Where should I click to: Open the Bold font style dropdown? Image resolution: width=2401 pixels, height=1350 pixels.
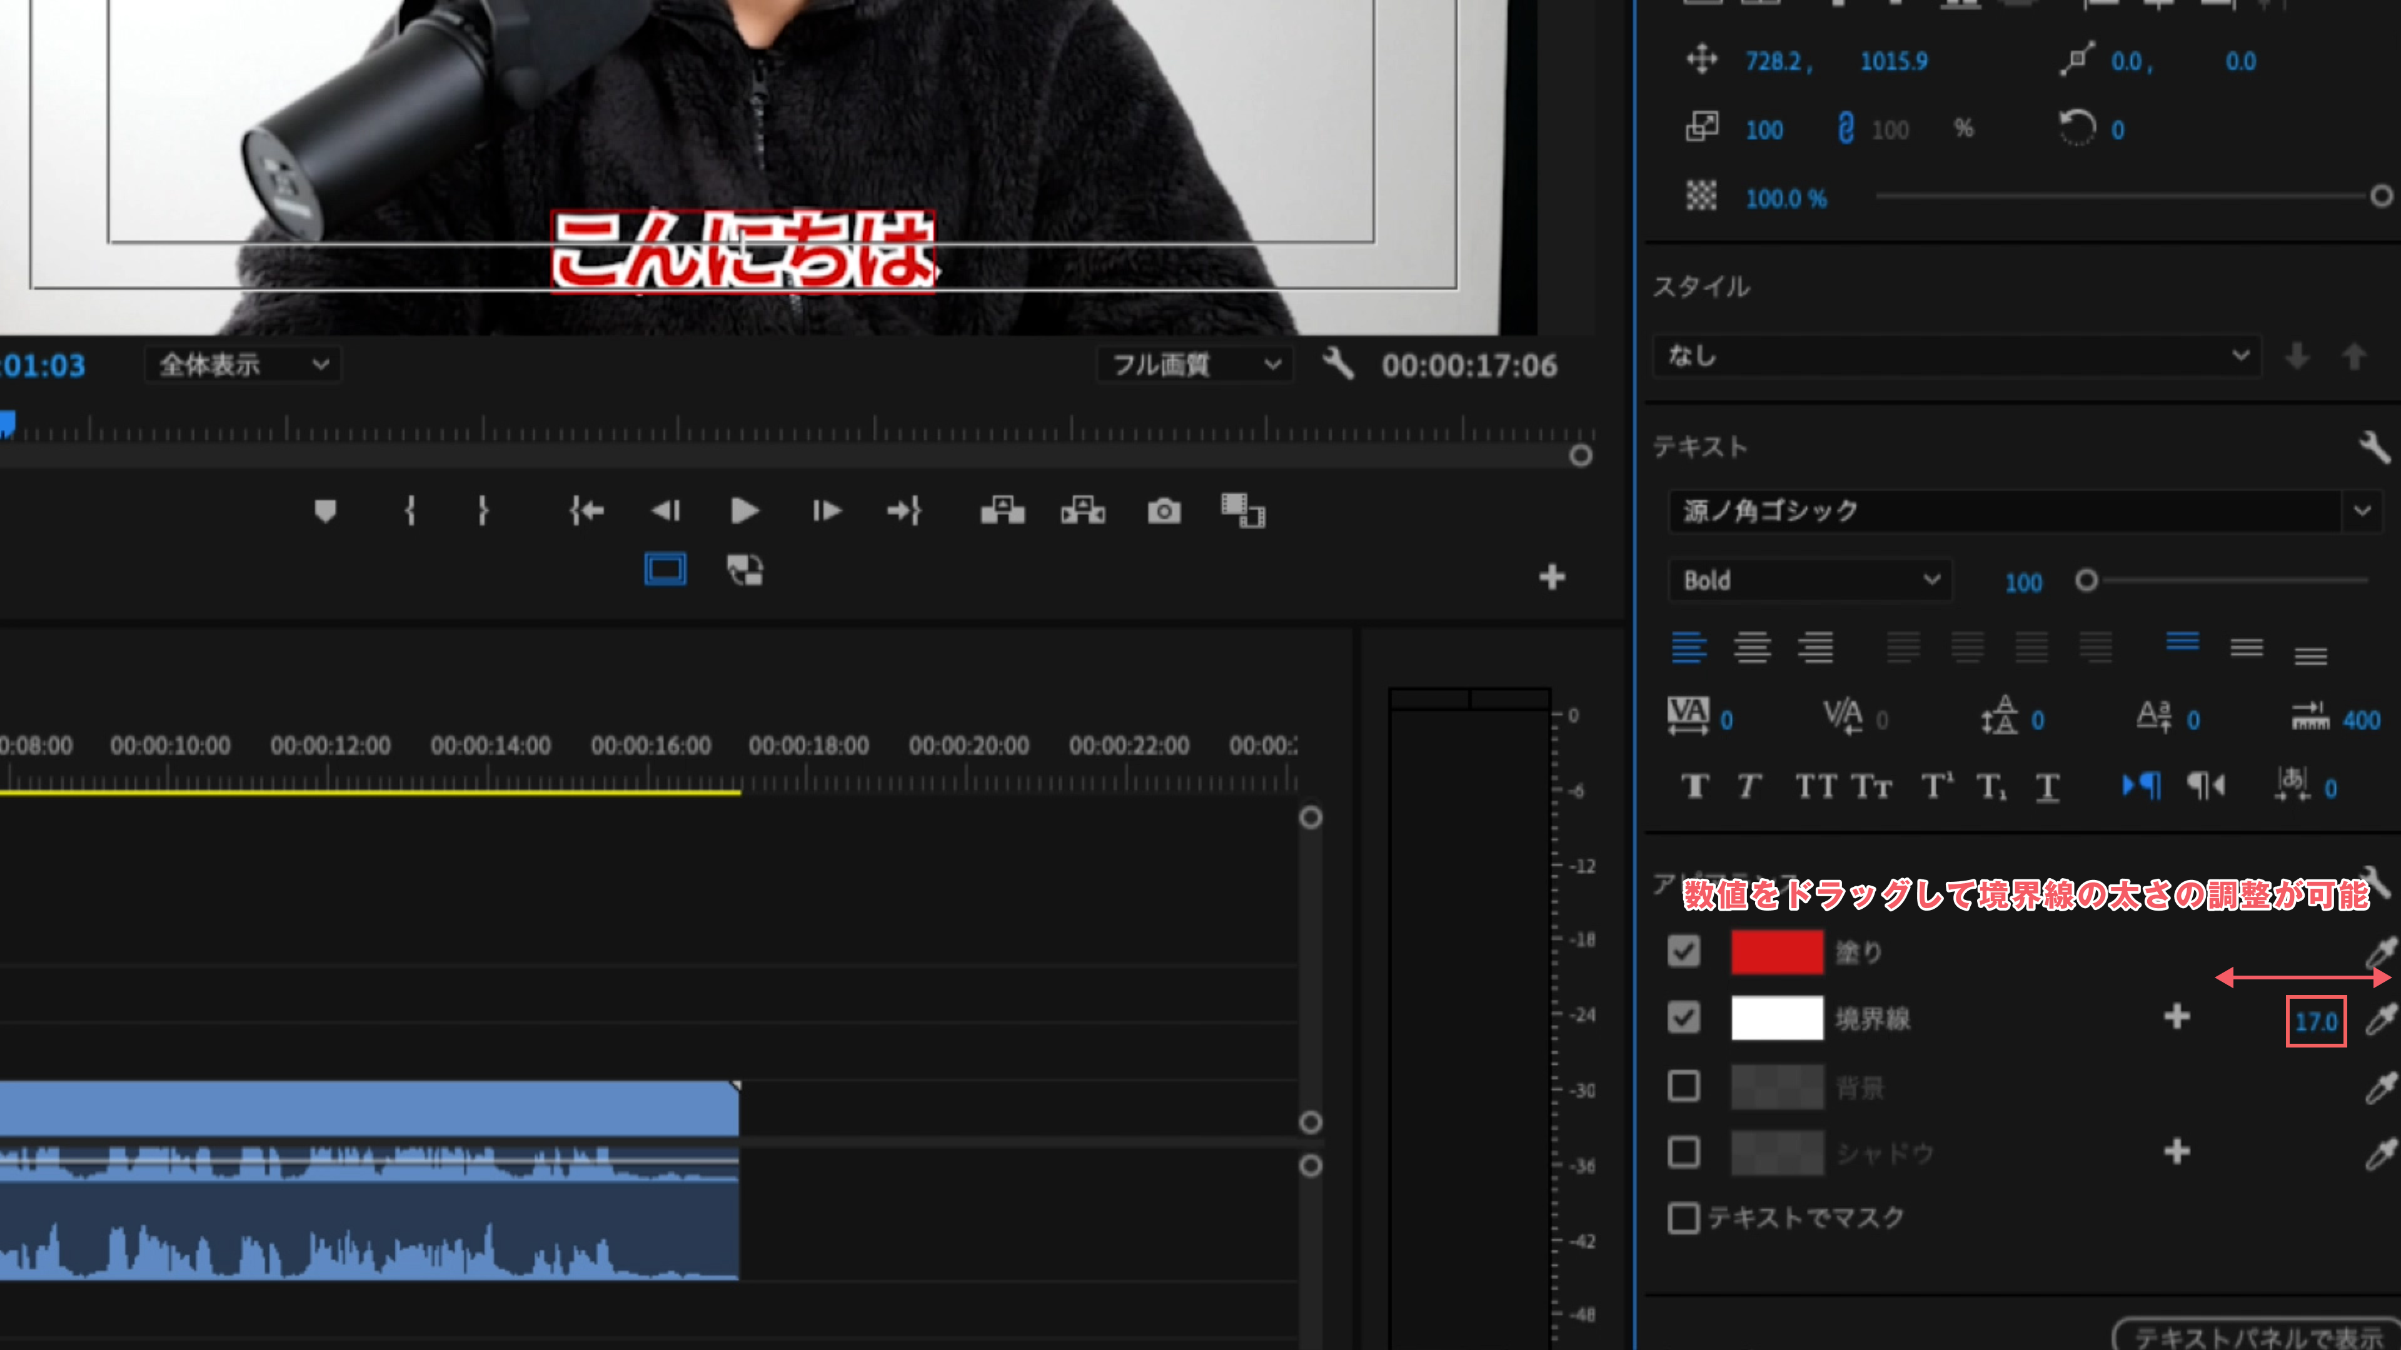(x=1809, y=581)
